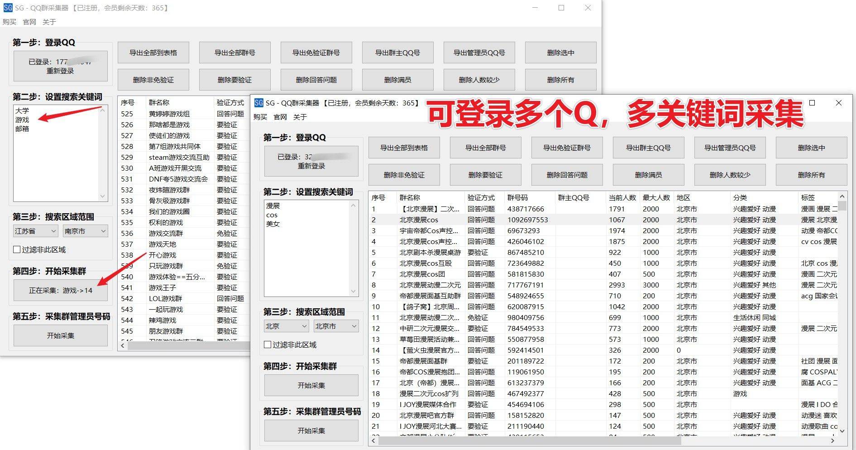
Task: Open the 北京市 city dropdown in the front window
Action: [336, 326]
